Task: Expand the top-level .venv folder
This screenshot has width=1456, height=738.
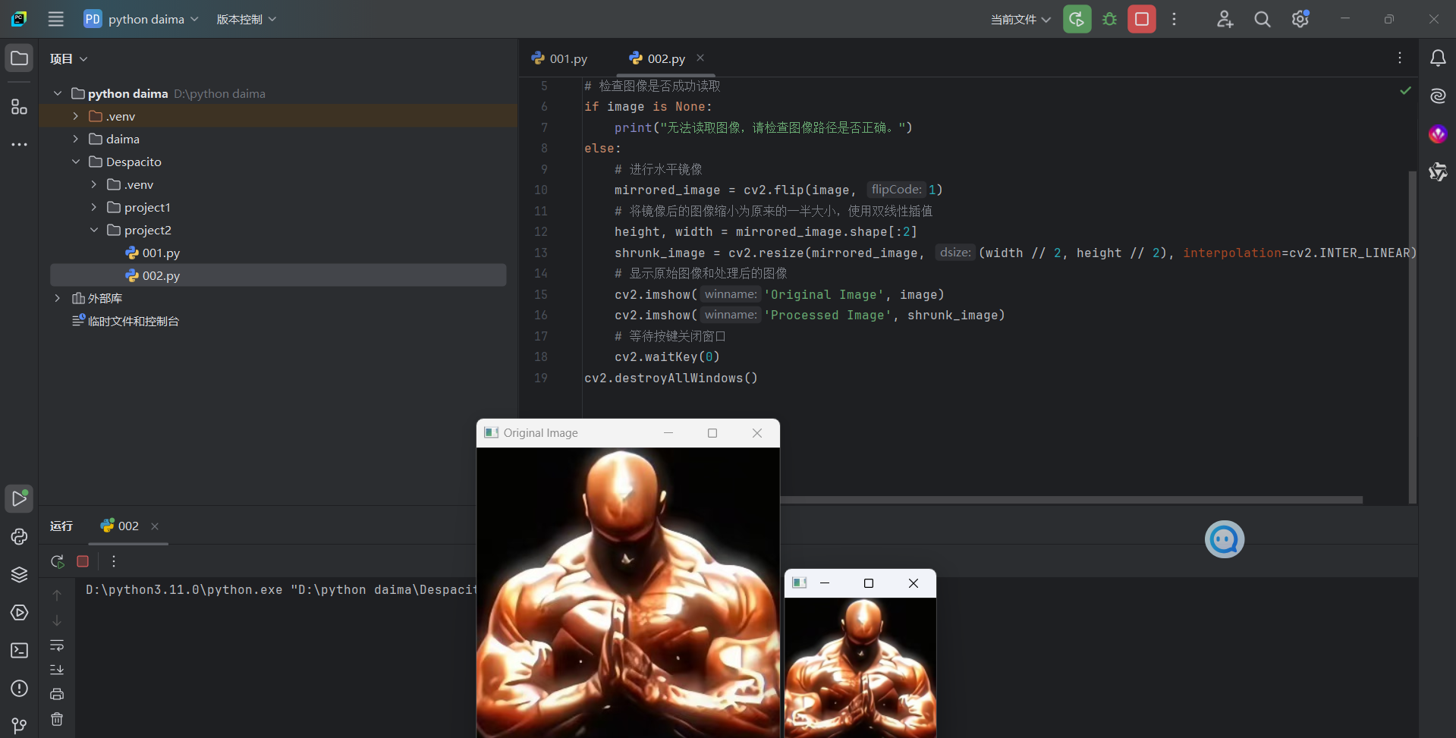Action: click(x=76, y=116)
